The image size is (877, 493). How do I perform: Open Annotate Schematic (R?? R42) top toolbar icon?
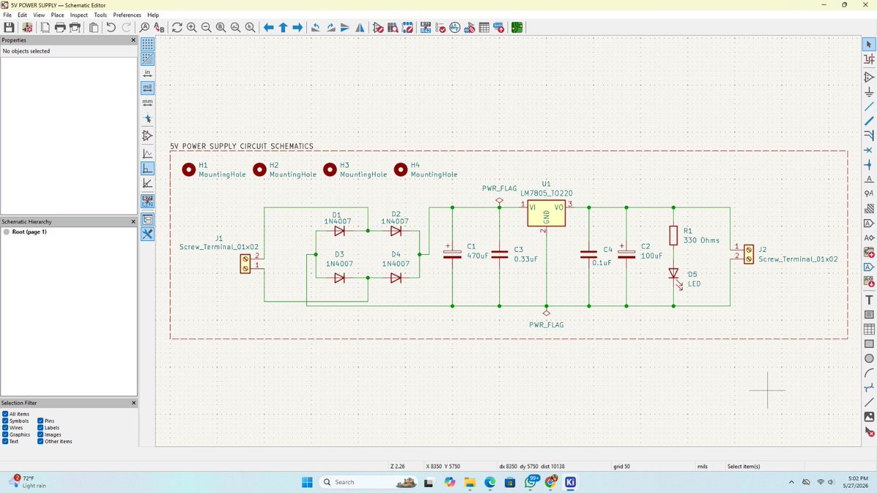pyautogui.click(x=425, y=27)
